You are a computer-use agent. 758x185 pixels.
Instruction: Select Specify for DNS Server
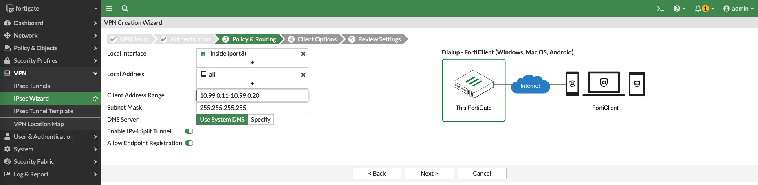coord(260,120)
